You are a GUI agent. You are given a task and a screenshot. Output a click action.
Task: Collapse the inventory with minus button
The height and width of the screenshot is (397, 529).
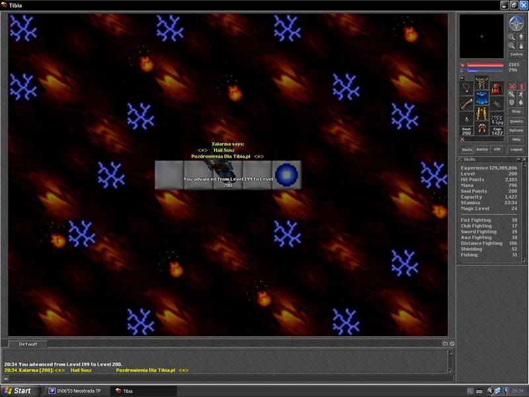pos(462,78)
